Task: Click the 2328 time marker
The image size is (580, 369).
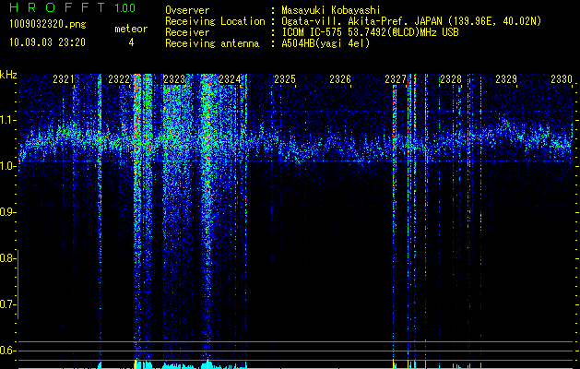Action: [x=451, y=78]
